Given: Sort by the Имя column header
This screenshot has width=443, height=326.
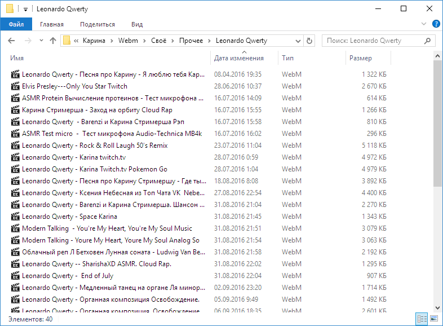Looking at the screenshot, I should point(17,58).
